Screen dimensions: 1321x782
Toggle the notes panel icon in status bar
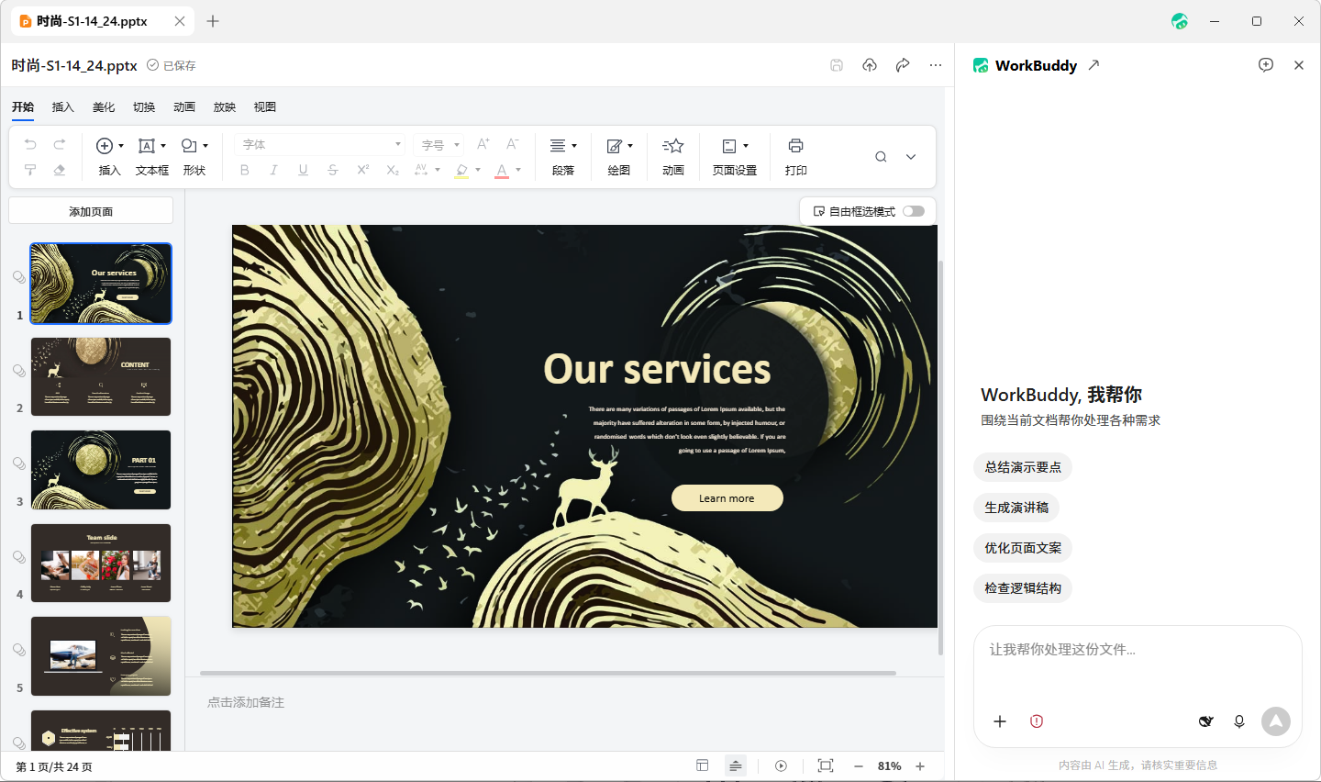tap(736, 765)
